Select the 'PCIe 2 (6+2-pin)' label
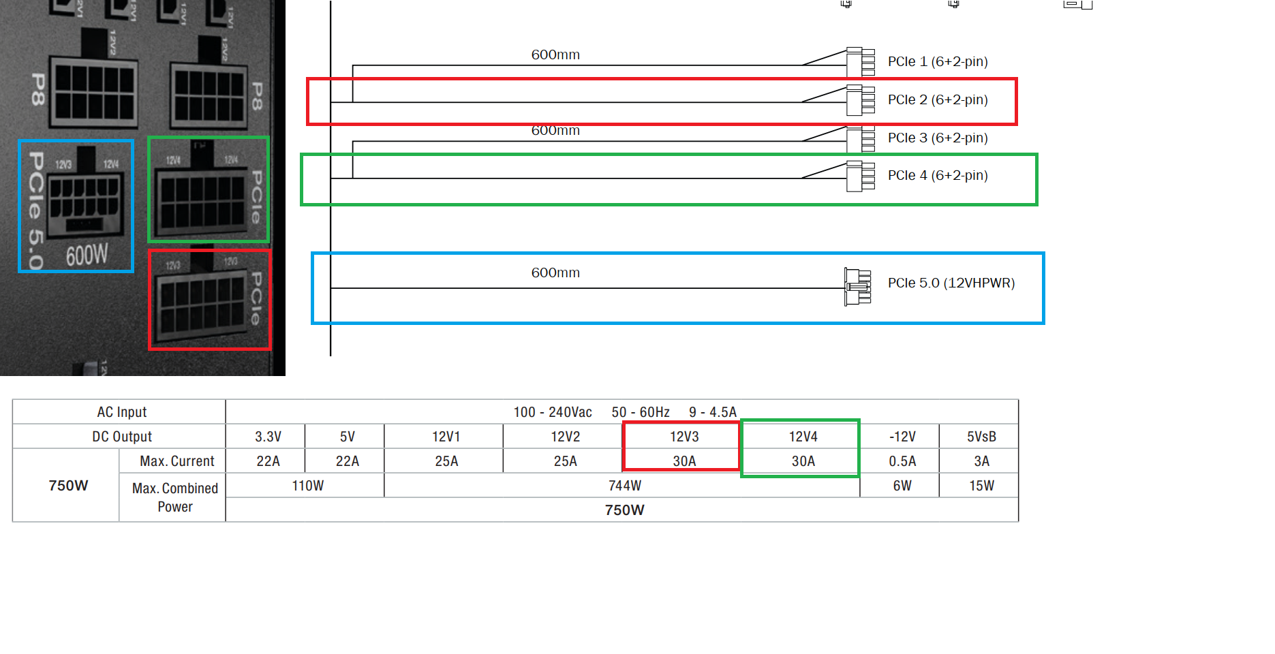Image resolution: width=1275 pixels, height=654 pixels. [938, 99]
